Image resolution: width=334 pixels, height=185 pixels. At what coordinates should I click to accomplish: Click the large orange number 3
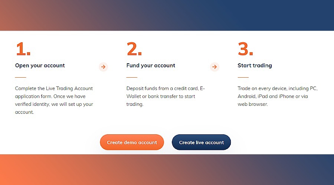pyautogui.click(x=245, y=49)
